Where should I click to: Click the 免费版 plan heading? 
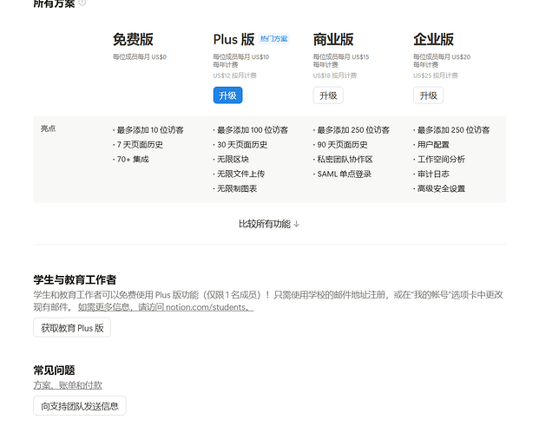tap(133, 39)
